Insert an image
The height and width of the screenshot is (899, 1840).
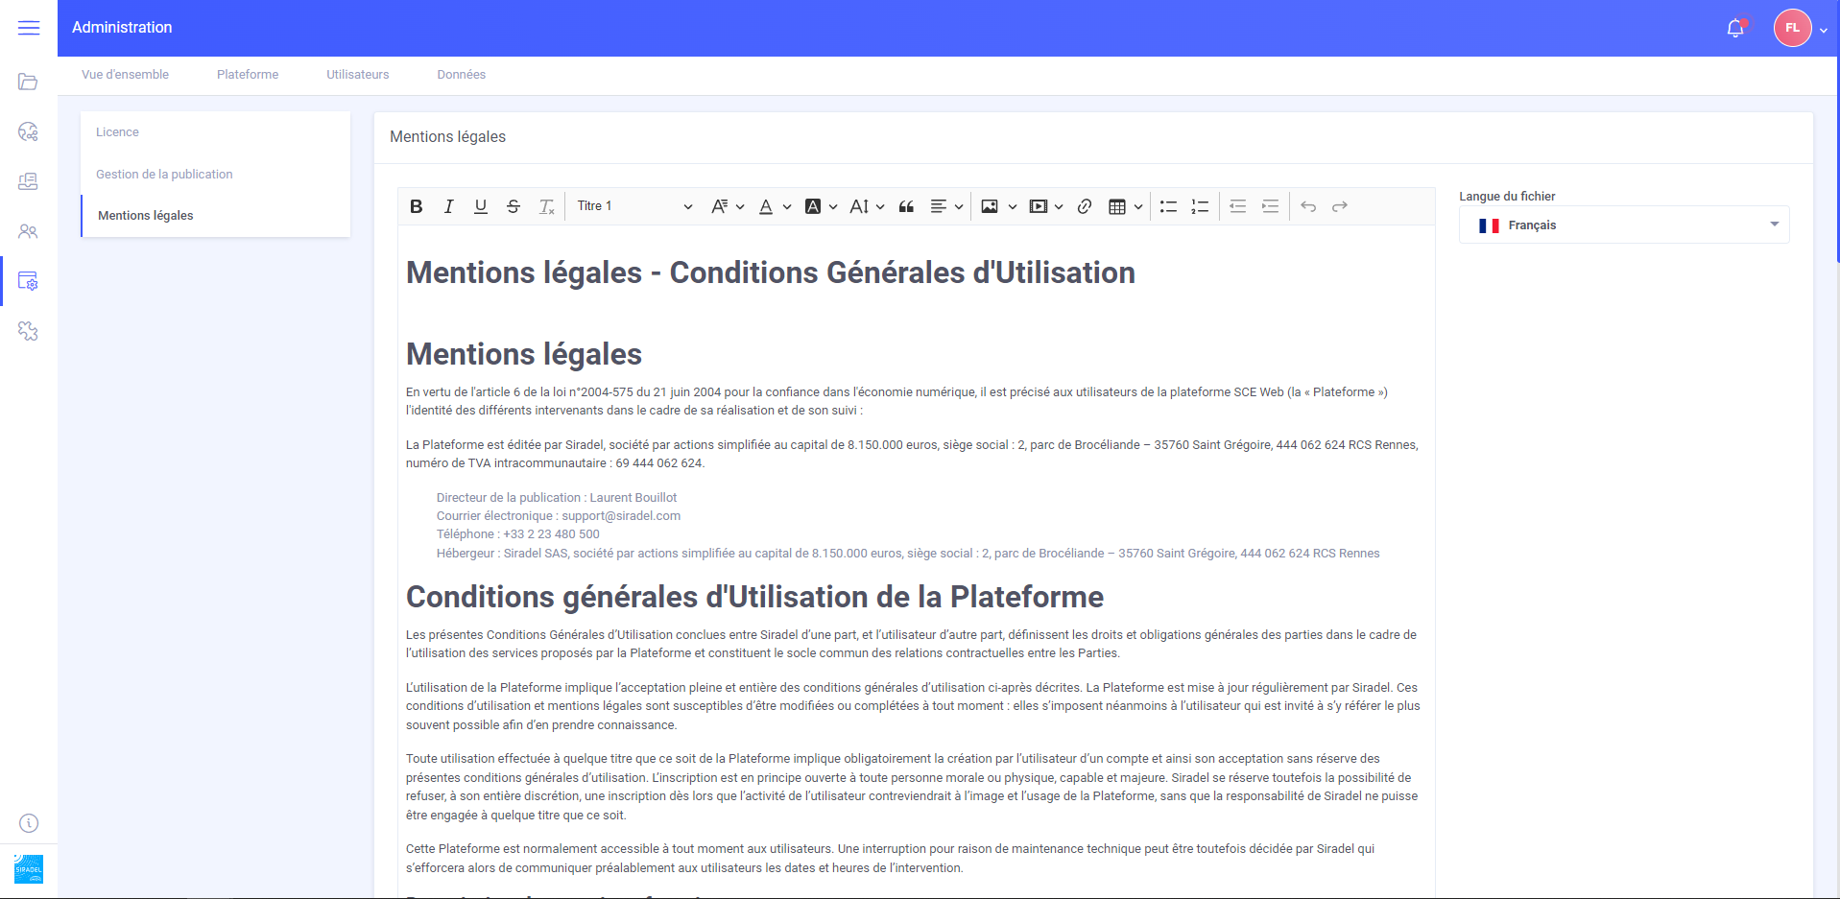pos(990,206)
